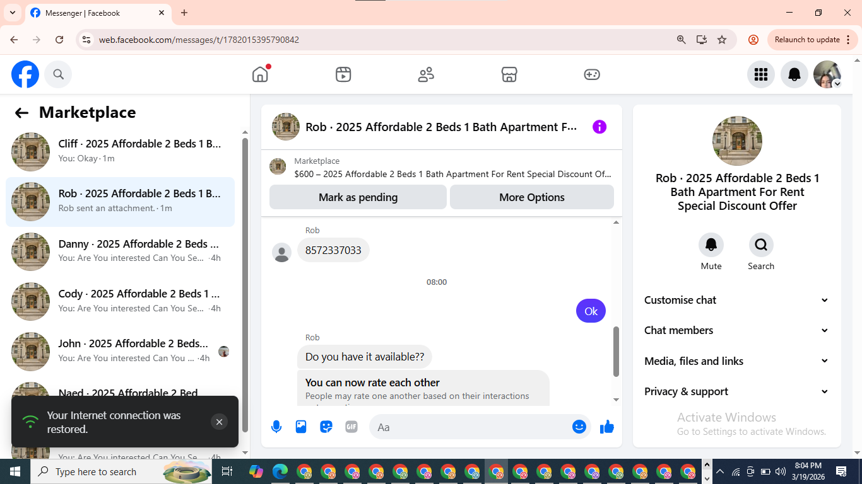Go back using the Marketplace arrow
Image resolution: width=862 pixels, height=484 pixels.
[21, 113]
